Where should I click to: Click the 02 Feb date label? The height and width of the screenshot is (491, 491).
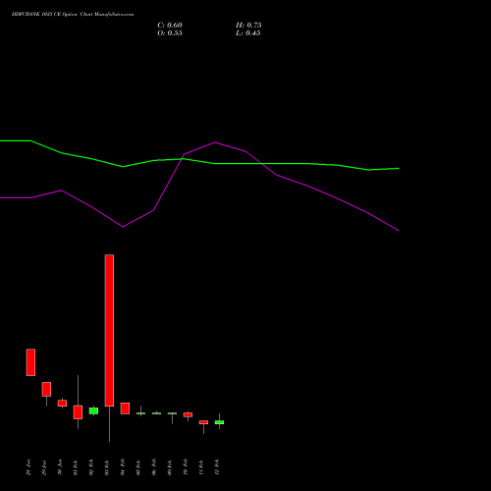click(x=91, y=467)
